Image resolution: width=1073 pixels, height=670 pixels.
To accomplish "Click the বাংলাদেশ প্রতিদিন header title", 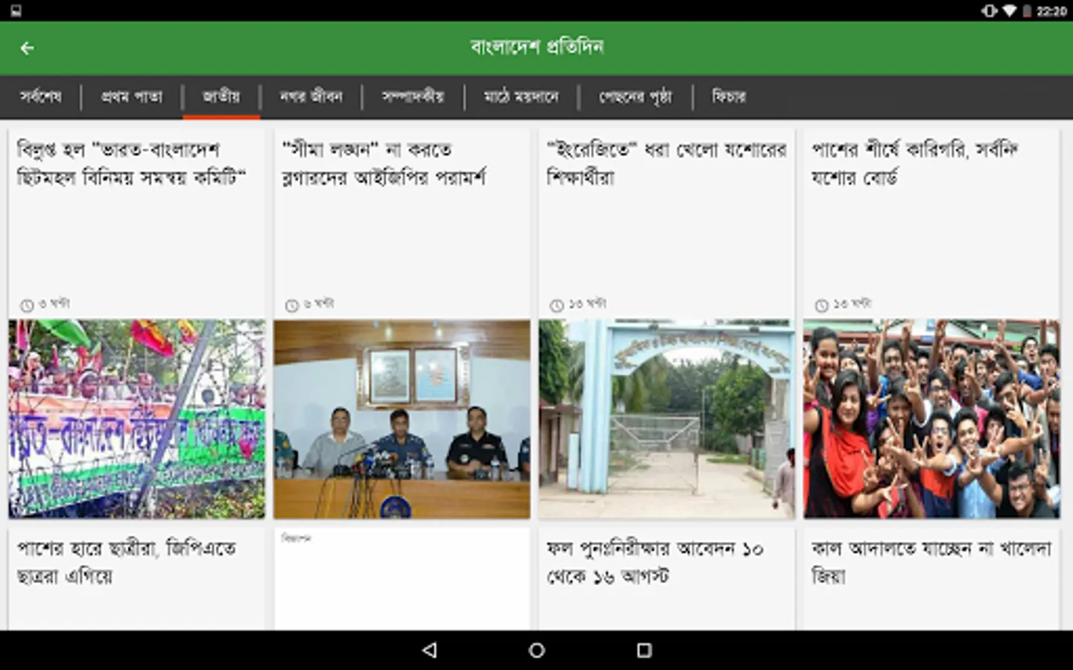I will [x=536, y=48].
